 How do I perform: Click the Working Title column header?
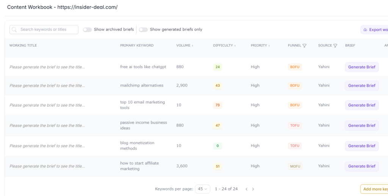pos(23,45)
